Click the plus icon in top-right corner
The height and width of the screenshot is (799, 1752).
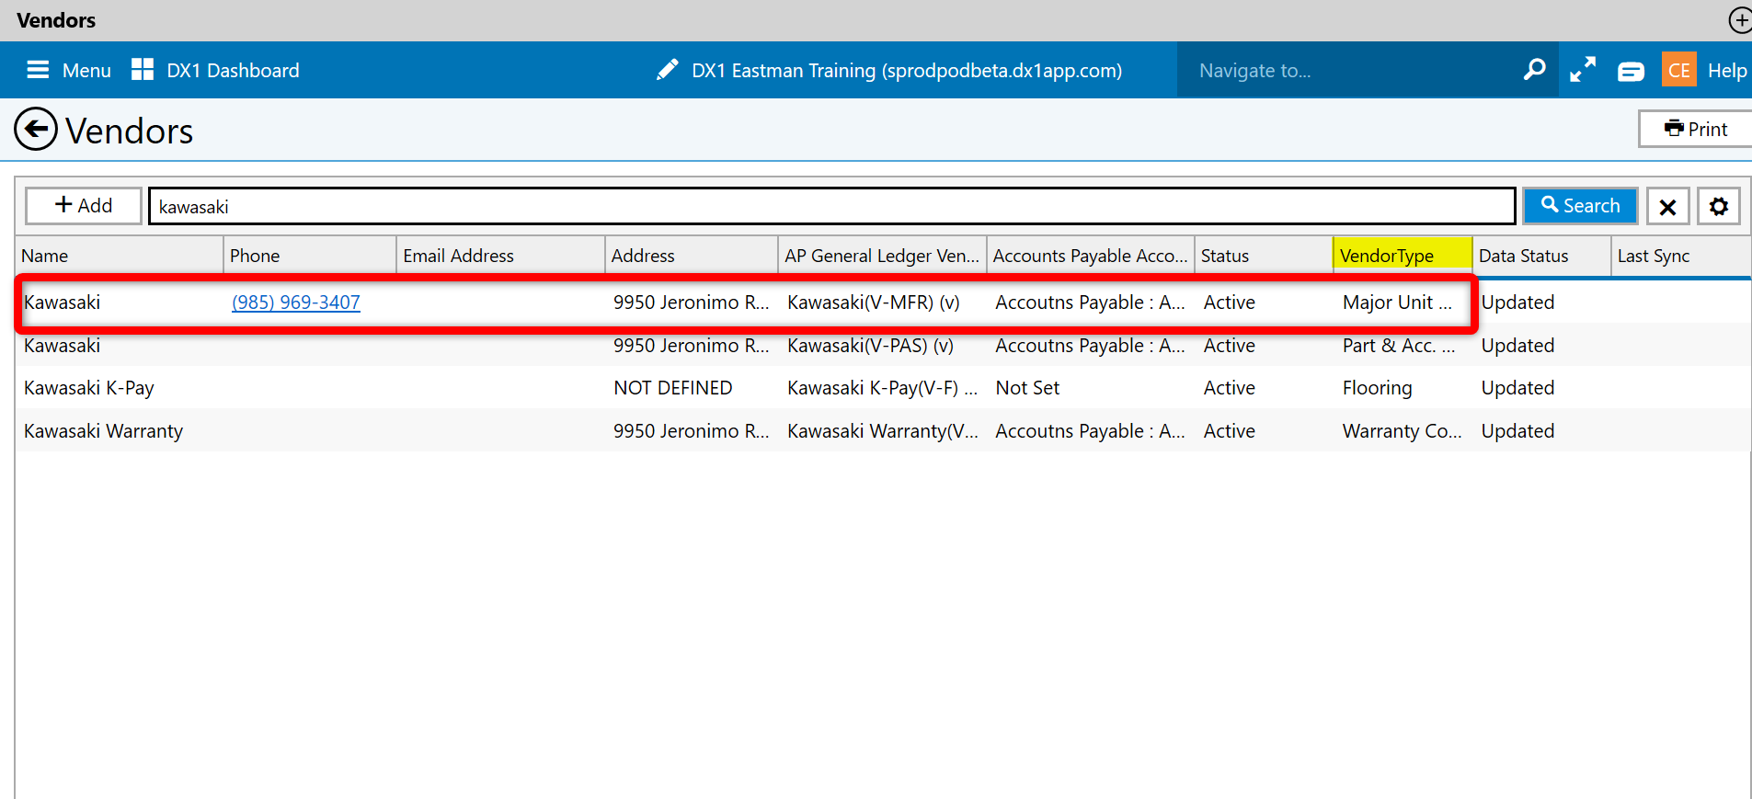[x=1740, y=20]
